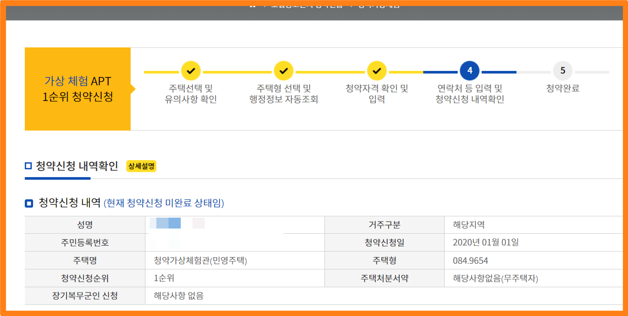Click the 1순위 value cell
The width and height of the screenshot is (628, 316).
click(x=235, y=278)
